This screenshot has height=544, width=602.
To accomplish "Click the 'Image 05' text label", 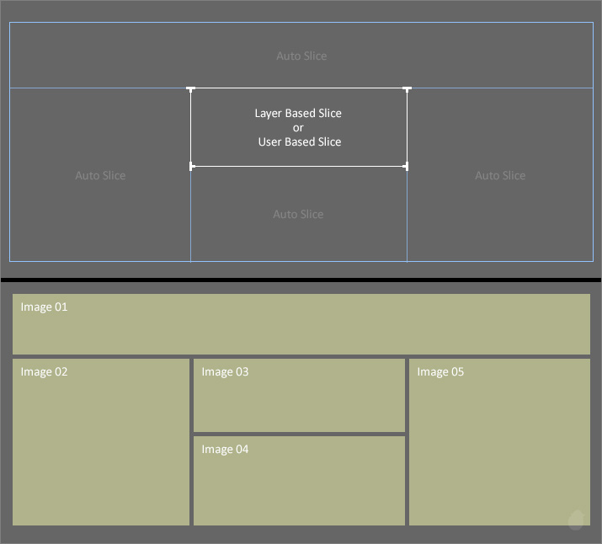I will point(440,372).
